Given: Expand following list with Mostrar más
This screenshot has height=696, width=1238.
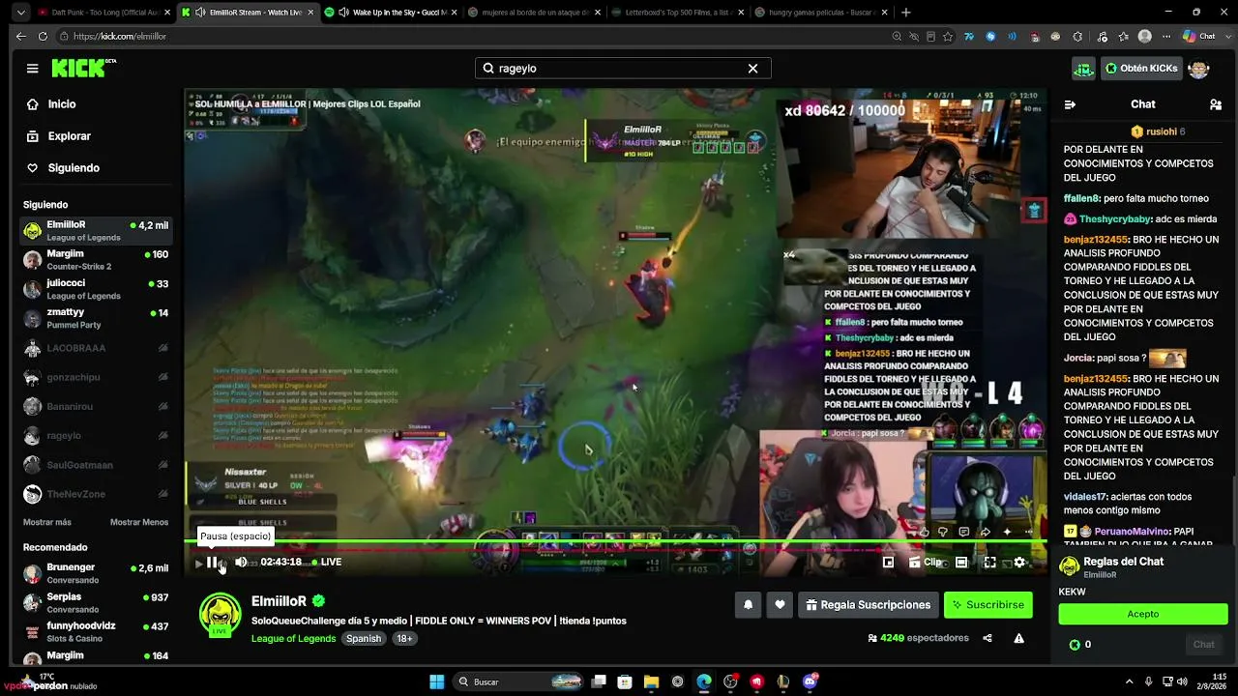Looking at the screenshot, I should [x=47, y=522].
